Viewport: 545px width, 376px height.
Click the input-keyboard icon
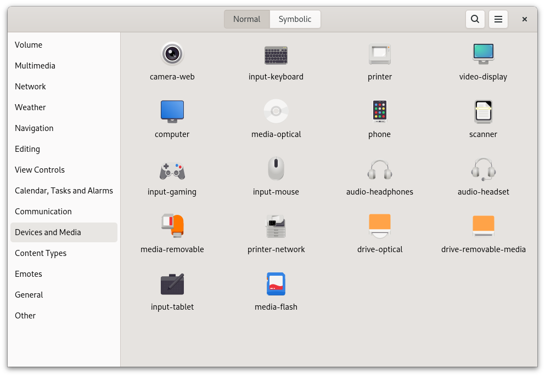click(x=276, y=54)
